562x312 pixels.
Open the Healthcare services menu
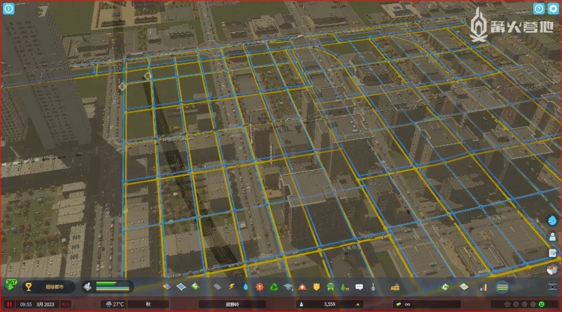pyautogui.click(x=260, y=287)
